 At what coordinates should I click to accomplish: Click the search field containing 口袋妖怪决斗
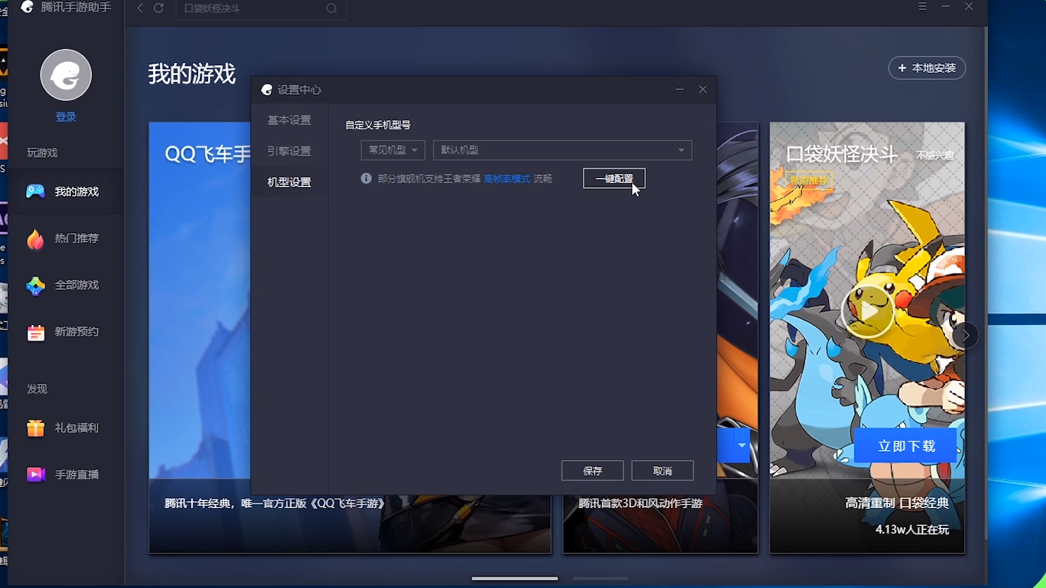click(x=261, y=9)
